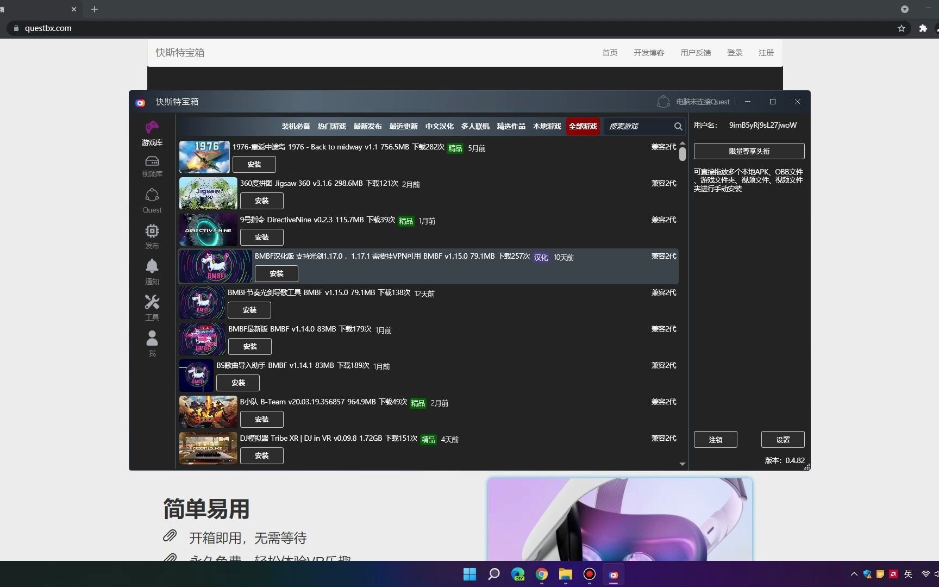This screenshot has height=587, width=939.
Task: Switch to Chrome from the taskbar
Action: pyautogui.click(x=542, y=574)
